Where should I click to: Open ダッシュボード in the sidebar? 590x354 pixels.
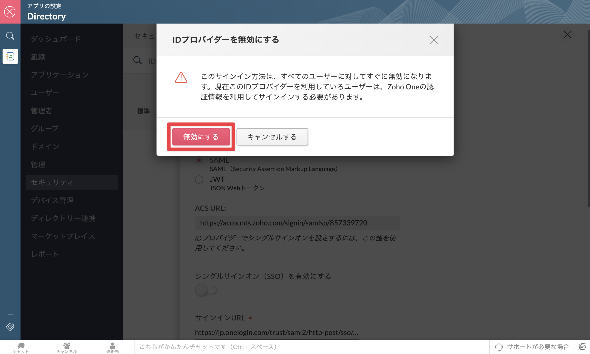[56, 39]
